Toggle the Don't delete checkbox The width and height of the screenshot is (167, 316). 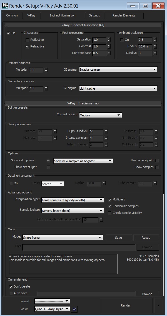pos(11,287)
